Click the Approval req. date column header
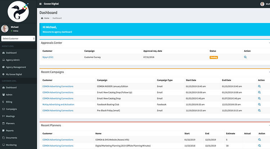 (x=153, y=51)
